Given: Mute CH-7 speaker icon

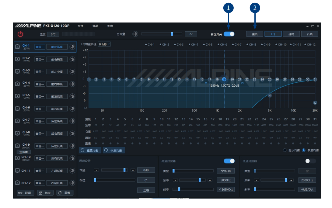Looking at the screenshot, I should (72, 121).
